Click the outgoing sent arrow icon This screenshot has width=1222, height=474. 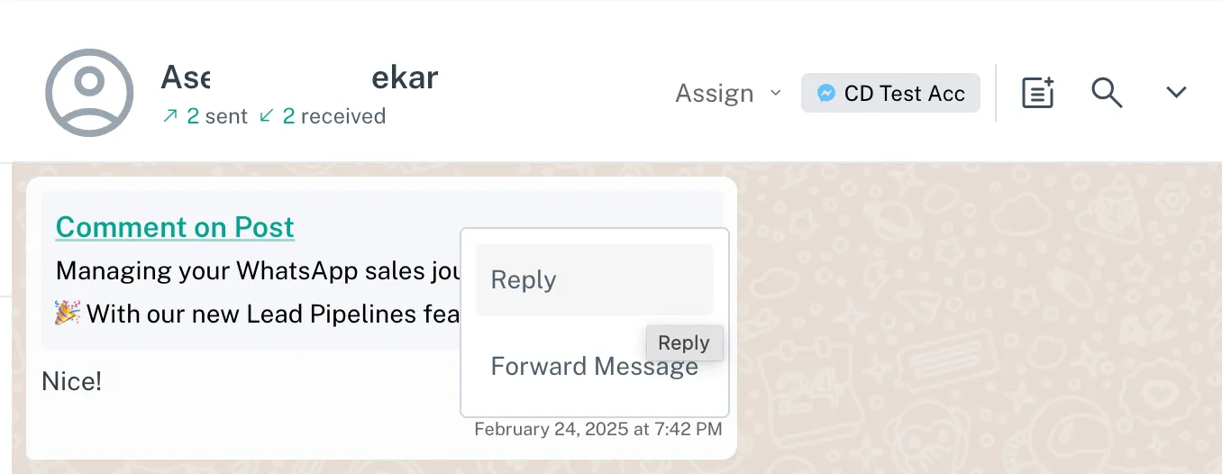[x=170, y=115]
